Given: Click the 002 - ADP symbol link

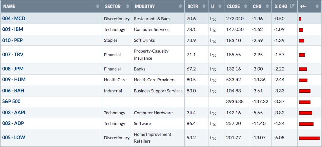Looking at the screenshot, I should click(x=13, y=123).
